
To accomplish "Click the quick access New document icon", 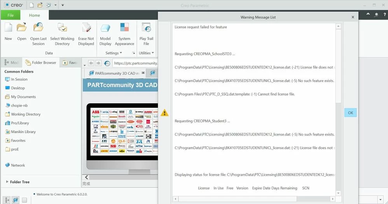I will click(x=31, y=5).
